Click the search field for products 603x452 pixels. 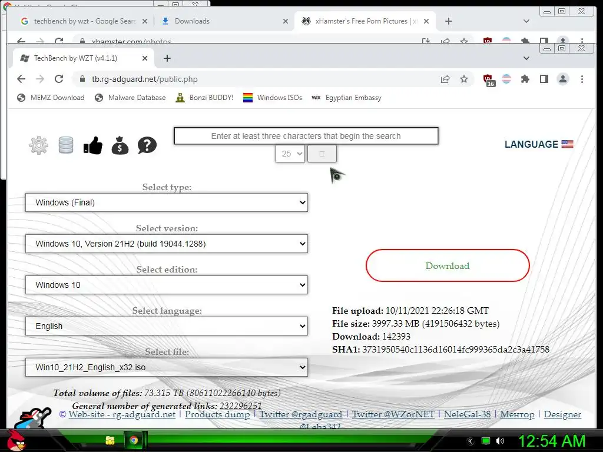pos(306,136)
